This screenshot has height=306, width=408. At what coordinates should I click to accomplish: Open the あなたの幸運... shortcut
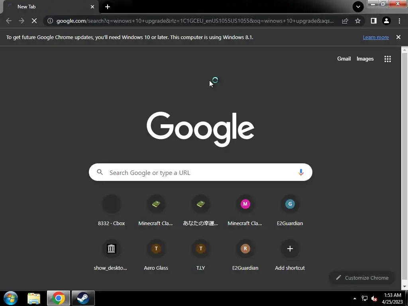[x=201, y=211]
